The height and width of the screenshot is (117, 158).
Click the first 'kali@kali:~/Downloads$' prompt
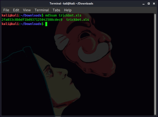click(23, 15)
